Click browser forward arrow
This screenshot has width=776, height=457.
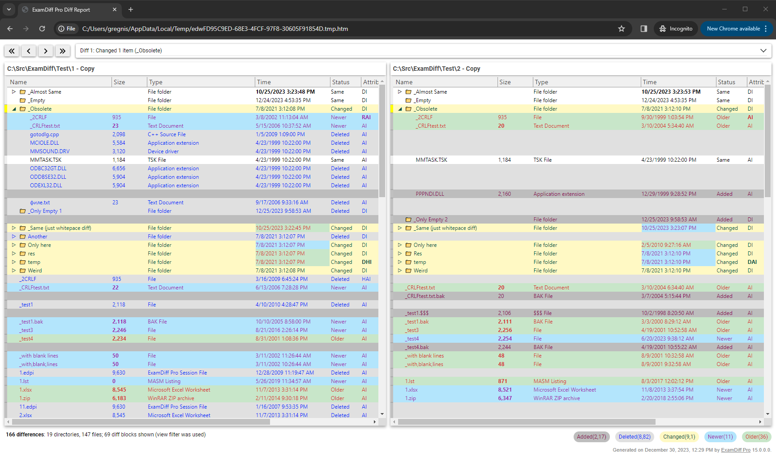pos(26,29)
